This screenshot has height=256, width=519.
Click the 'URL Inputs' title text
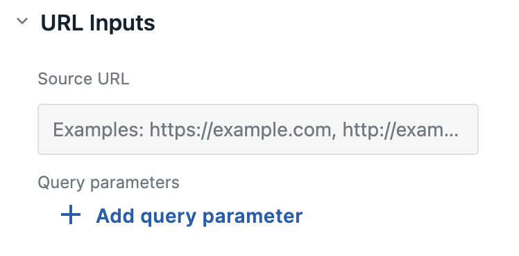coord(98,23)
